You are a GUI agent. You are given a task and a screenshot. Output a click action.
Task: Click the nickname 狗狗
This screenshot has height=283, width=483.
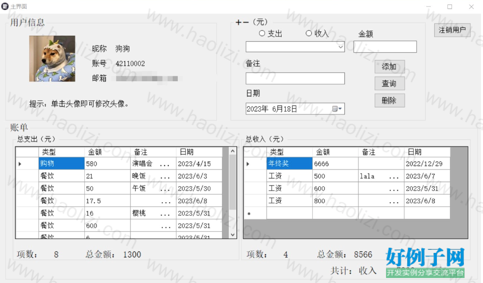(123, 48)
